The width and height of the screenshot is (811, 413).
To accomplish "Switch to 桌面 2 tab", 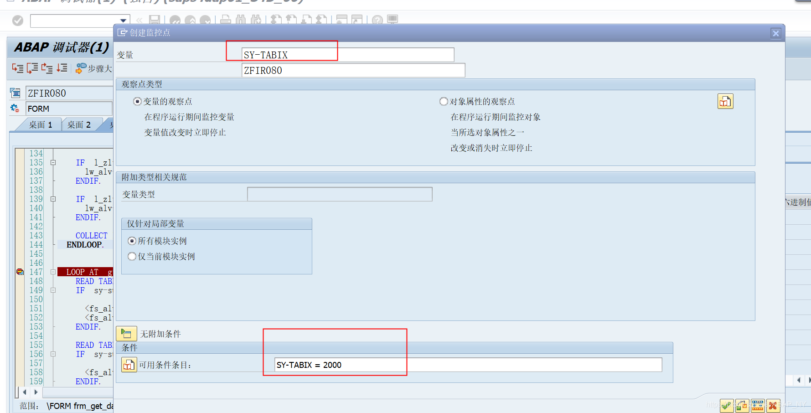I will coord(79,124).
